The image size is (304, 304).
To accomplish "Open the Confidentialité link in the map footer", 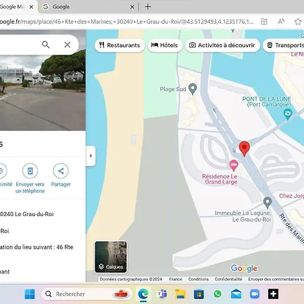I will tap(228, 279).
